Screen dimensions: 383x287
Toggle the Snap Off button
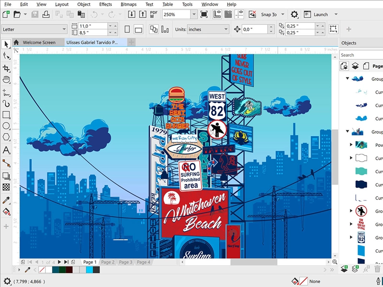pos(252,14)
